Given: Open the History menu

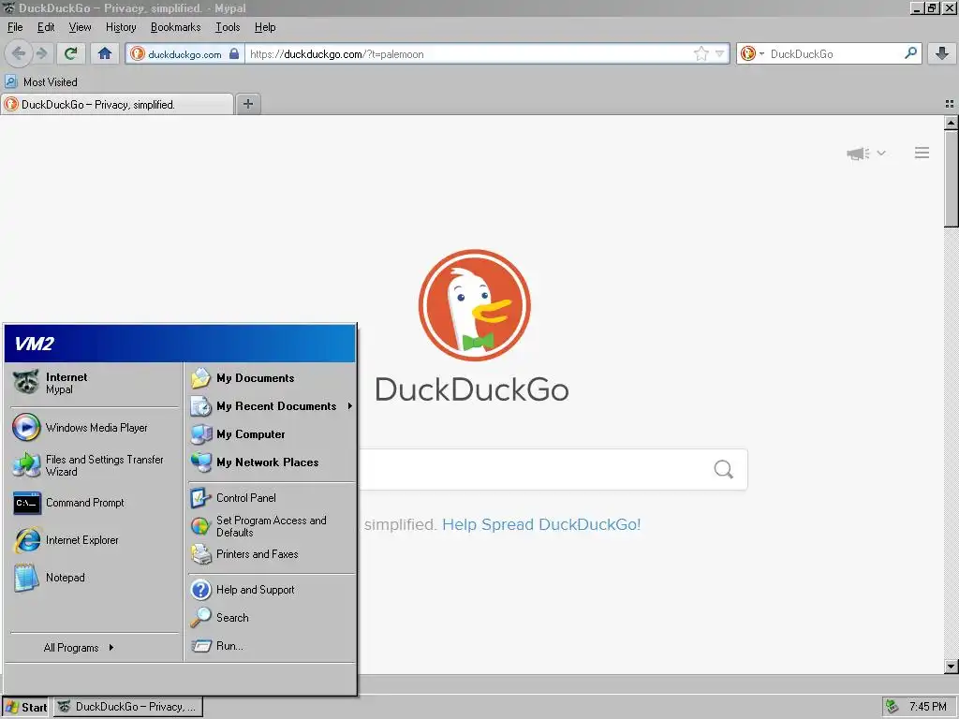Looking at the screenshot, I should (x=121, y=27).
